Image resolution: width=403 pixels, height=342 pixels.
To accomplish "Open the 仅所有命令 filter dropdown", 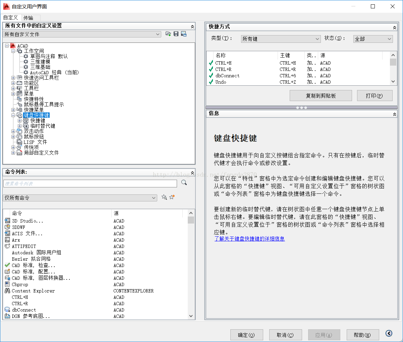I will click(80, 198).
